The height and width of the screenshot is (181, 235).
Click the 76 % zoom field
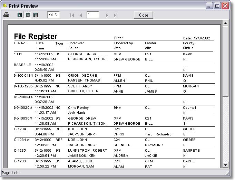click(53, 15)
